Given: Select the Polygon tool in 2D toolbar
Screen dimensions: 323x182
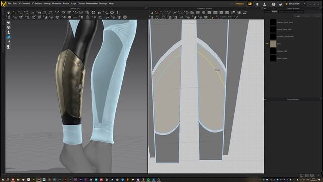Looking at the screenshot, I should click(x=192, y=13).
